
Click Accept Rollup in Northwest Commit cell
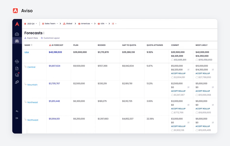click(x=178, y=126)
